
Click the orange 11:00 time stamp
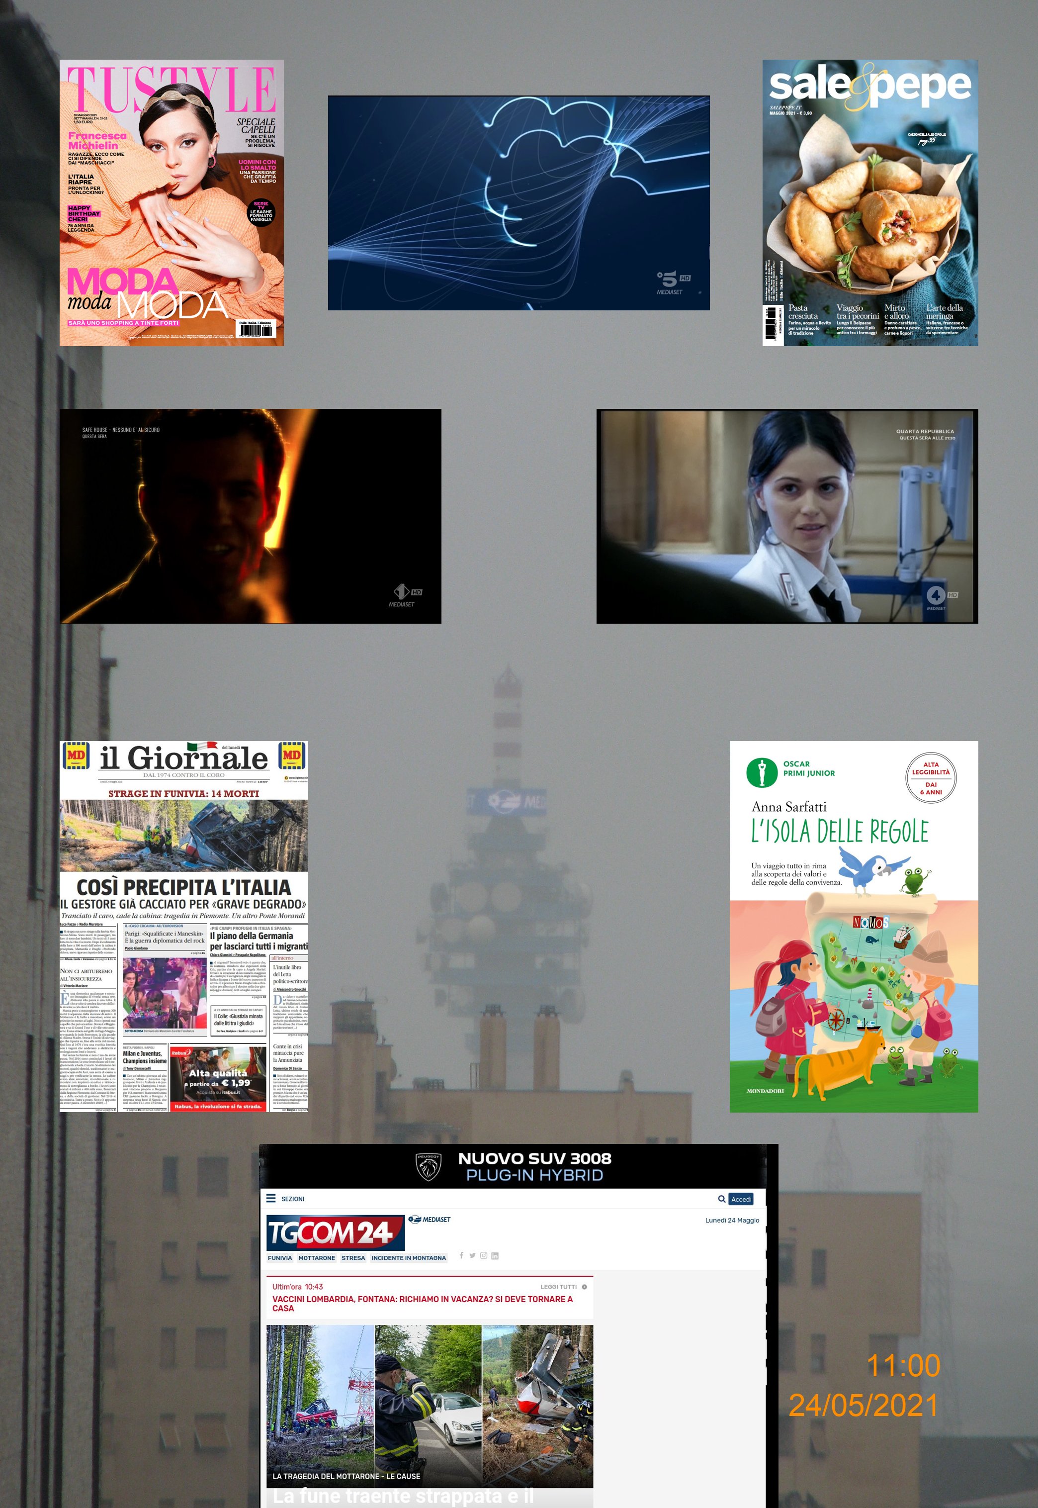coord(903,1366)
